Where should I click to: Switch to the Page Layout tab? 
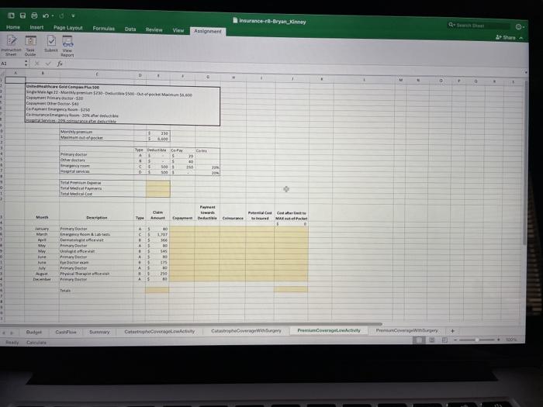coord(68,28)
